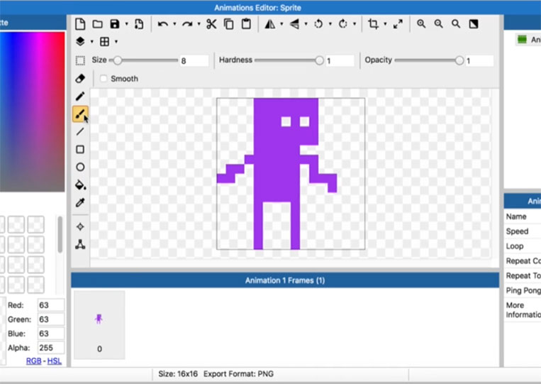Click the grid display icon
This screenshot has width=541, height=384.
[104, 41]
